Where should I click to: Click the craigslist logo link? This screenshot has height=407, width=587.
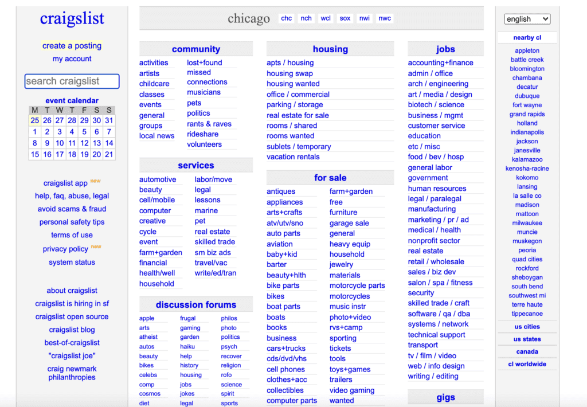tap(72, 19)
